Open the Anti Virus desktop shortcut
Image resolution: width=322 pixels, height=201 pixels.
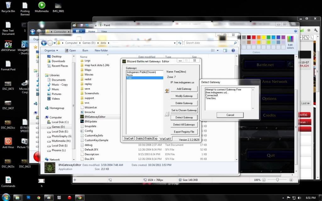(8, 143)
